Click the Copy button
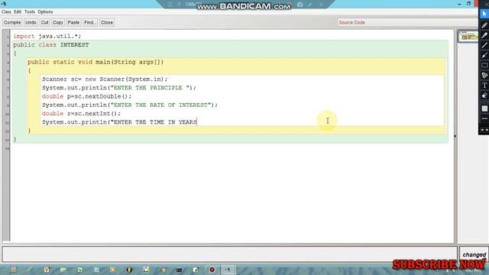 point(58,22)
